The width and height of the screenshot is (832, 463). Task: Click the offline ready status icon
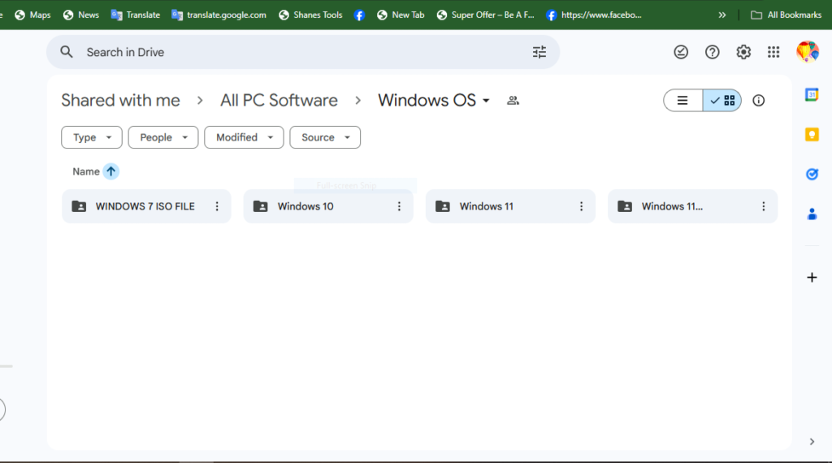[x=681, y=52]
